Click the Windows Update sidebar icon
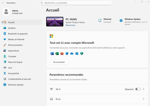 point(5,85)
